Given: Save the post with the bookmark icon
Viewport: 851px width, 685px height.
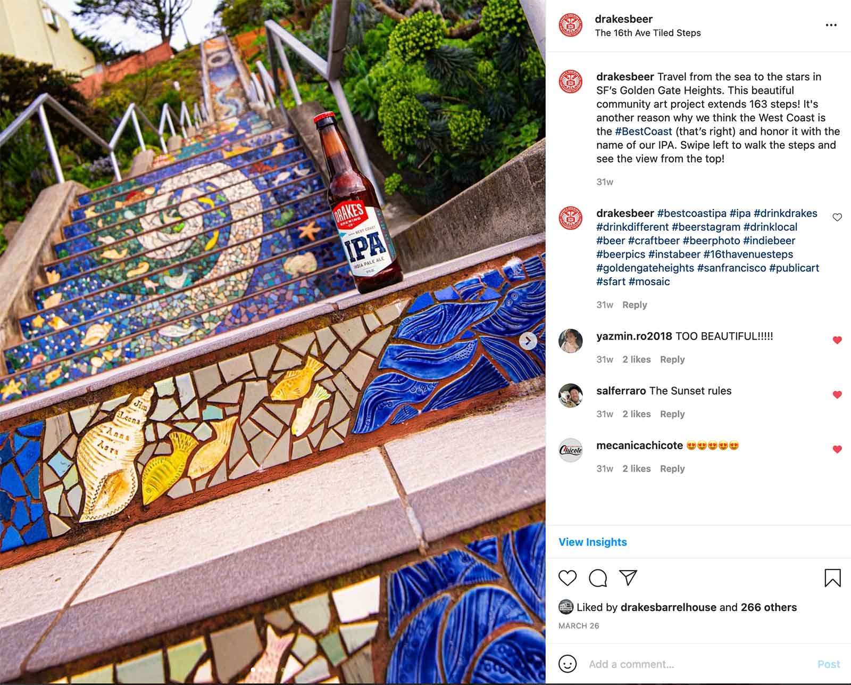Looking at the screenshot, I should pos(832,578).
